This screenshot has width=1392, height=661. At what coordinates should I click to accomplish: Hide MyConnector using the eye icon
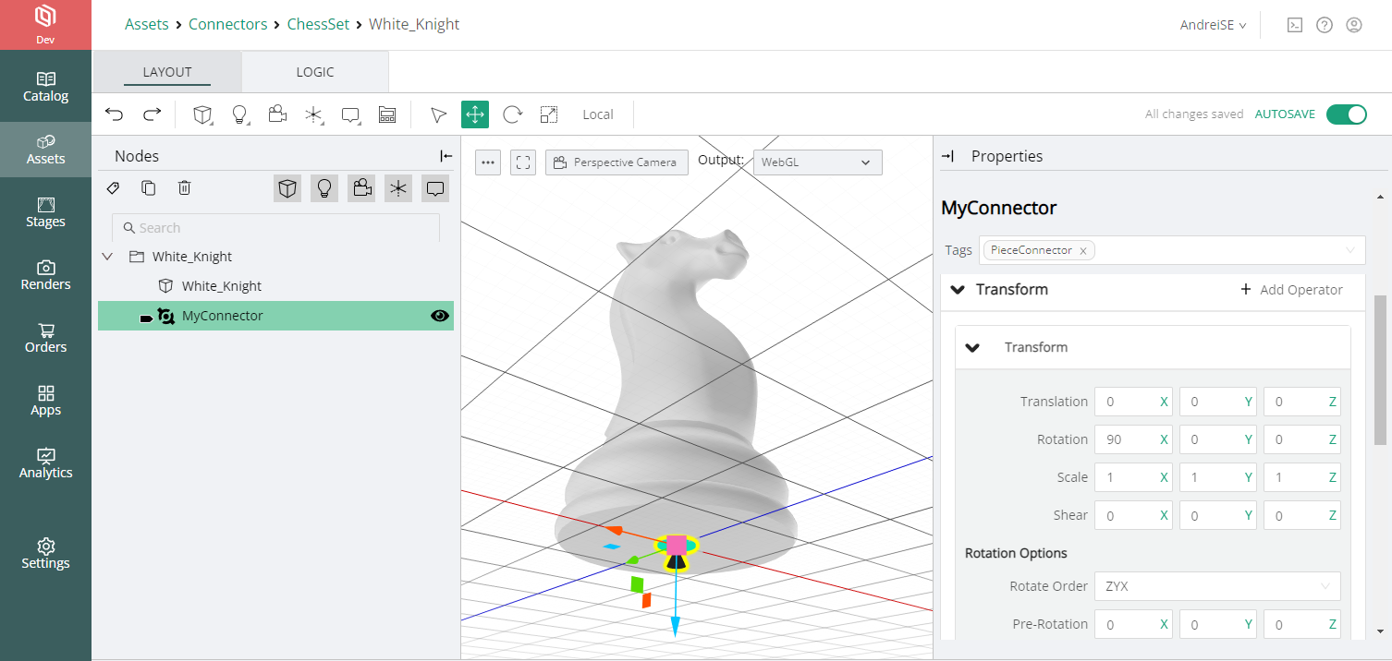click(440, 316)
